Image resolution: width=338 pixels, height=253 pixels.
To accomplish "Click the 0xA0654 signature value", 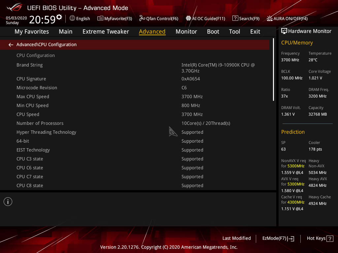I will click(x=191, y=79).
